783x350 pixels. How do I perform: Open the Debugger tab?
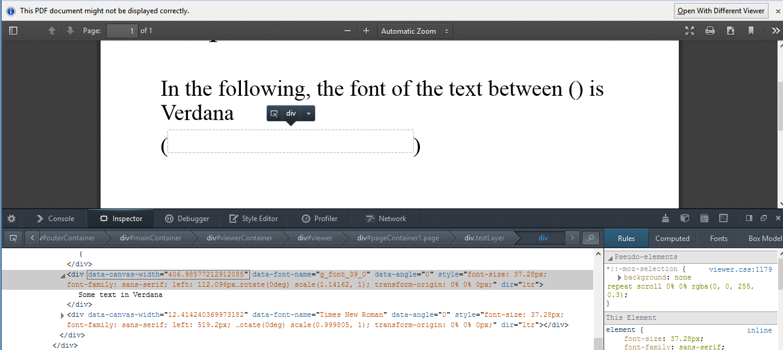click(187, 219)
